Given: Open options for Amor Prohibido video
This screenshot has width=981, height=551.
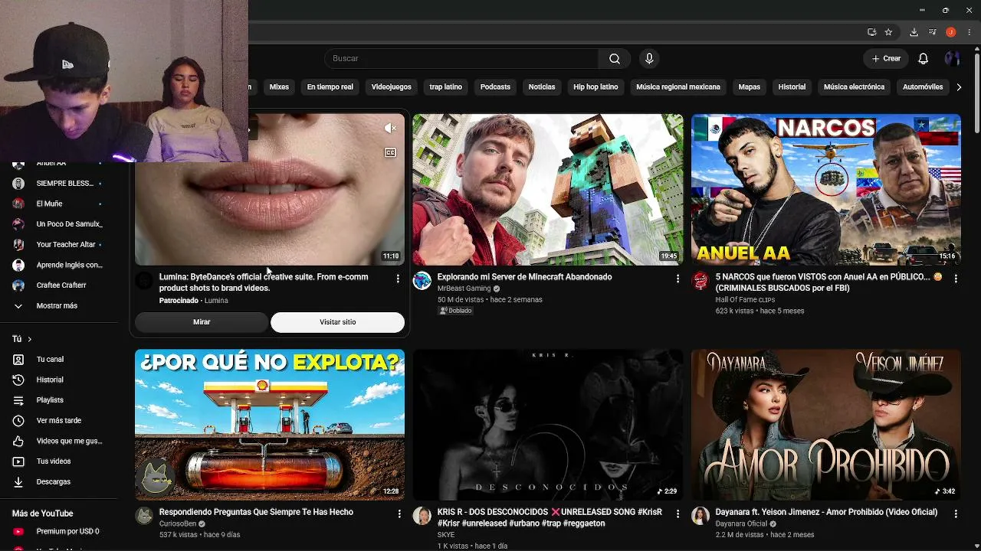Looking at the screenshot, I should pyautogui.click(x=956, y=514).
